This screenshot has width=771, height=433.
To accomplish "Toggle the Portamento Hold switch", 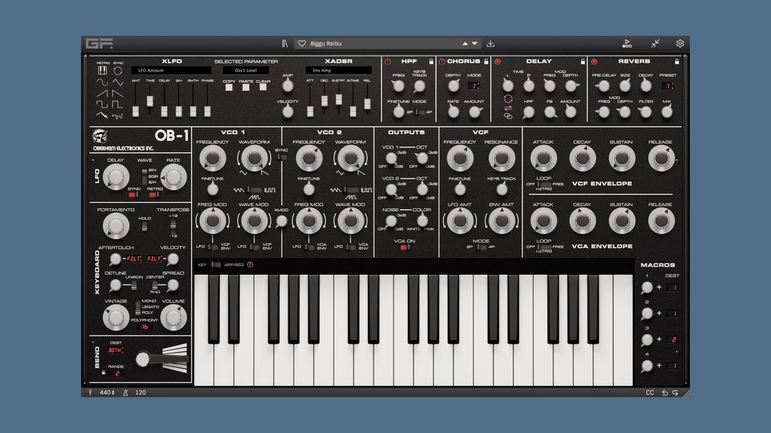I will point(145,226).
